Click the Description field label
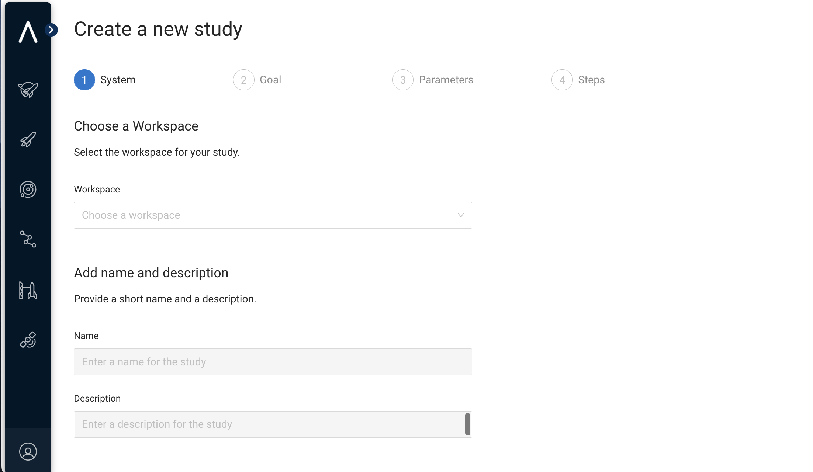This screenshot has height=472, width=813. pos(97,399)
